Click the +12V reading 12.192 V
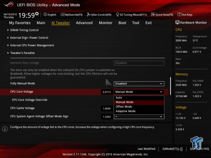This screenshot has width=211, height=158. point(180,118)
